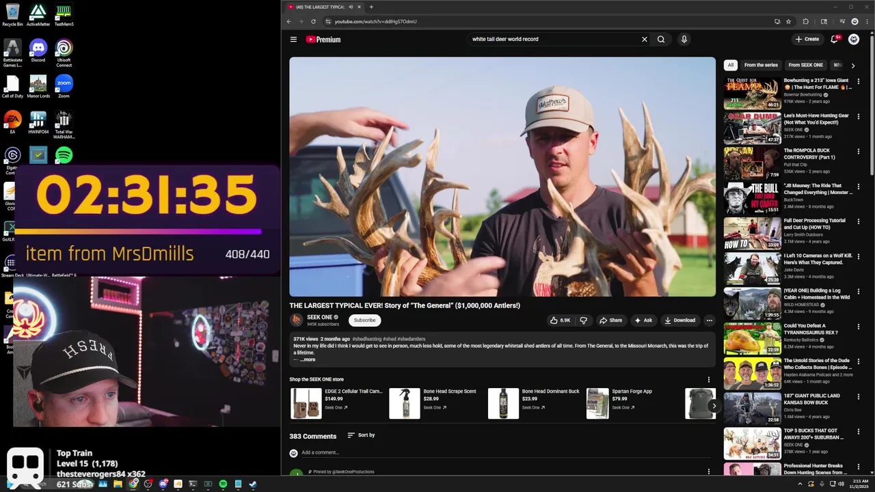The height and width of the screenshot is (492, 875).
Task: Open a new Chrome tab
Action: pyautogui.click(x=371, y=7)
